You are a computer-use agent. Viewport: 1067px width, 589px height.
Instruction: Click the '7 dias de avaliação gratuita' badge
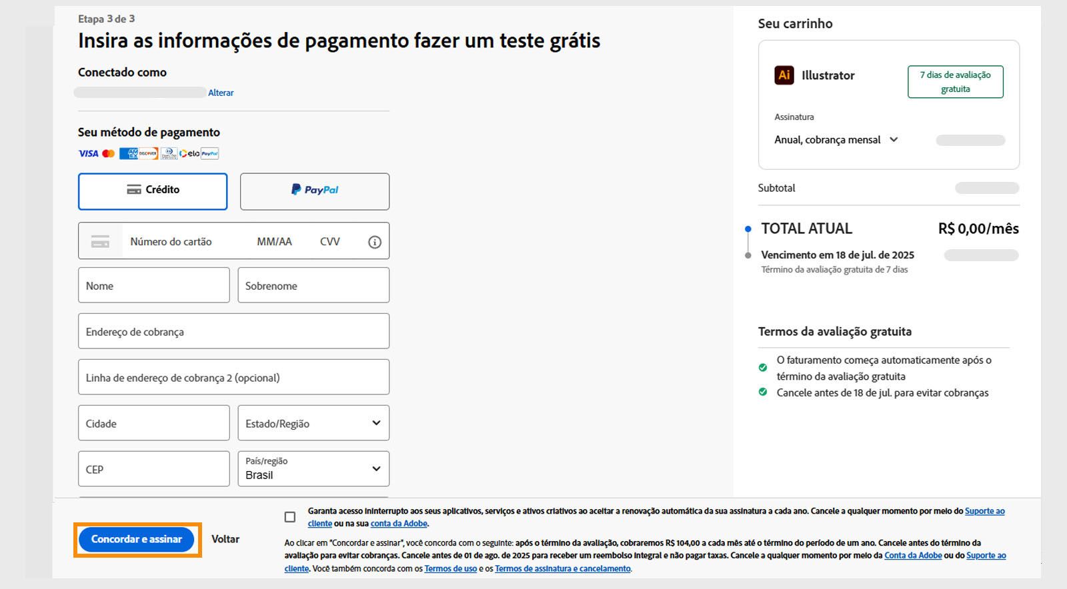tap(956, 82)
